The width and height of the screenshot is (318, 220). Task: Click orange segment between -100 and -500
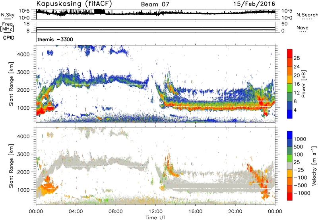[x=290, y=181]
